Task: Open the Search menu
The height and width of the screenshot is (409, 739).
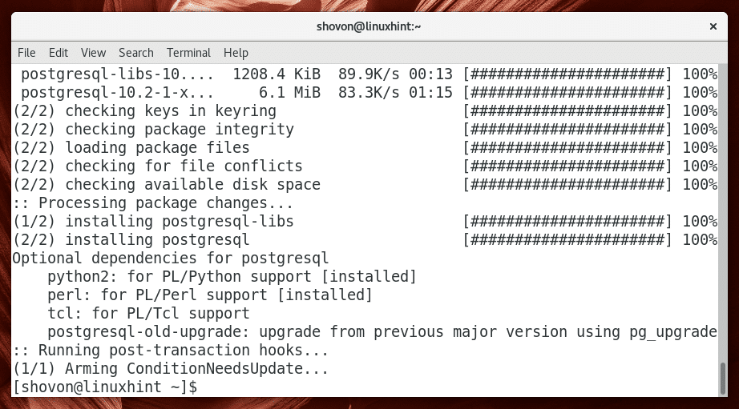Action: click(135, 53)
